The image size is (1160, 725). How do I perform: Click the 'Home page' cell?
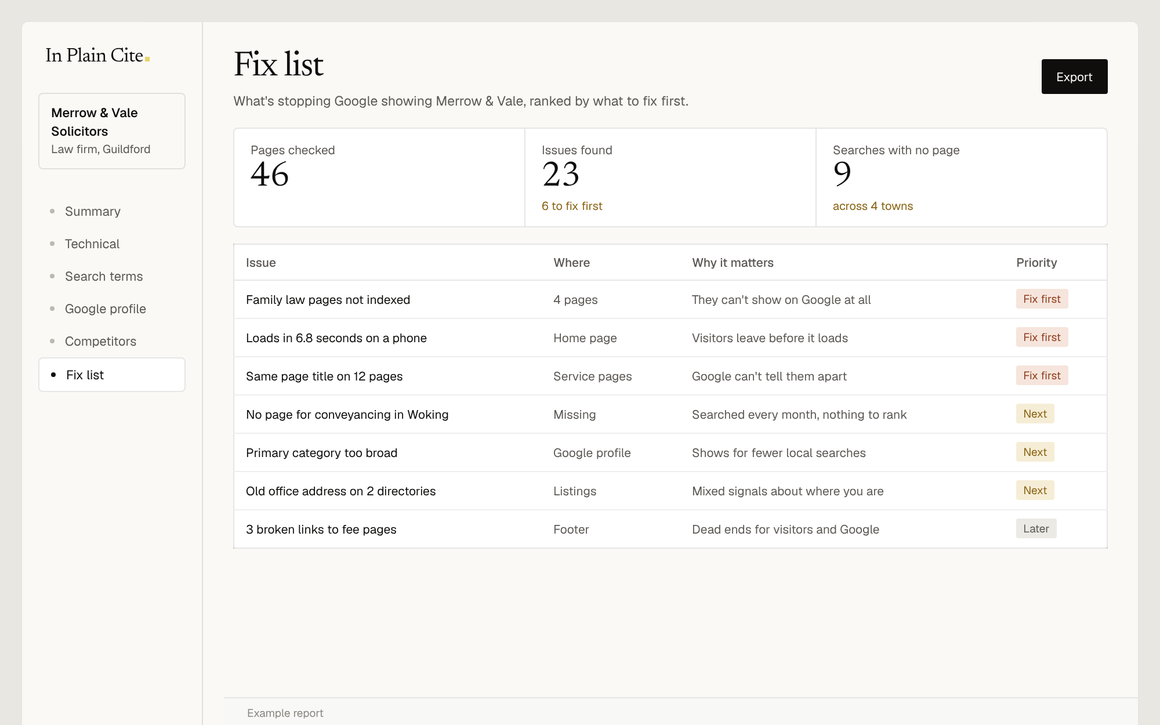tap(585, 338)
